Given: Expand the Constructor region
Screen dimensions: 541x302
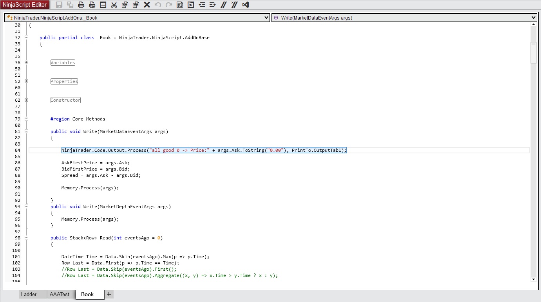Looking at the screenshot, I should click(27, 100).
